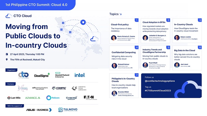Click the shield marker on the map

pos(83,22)
